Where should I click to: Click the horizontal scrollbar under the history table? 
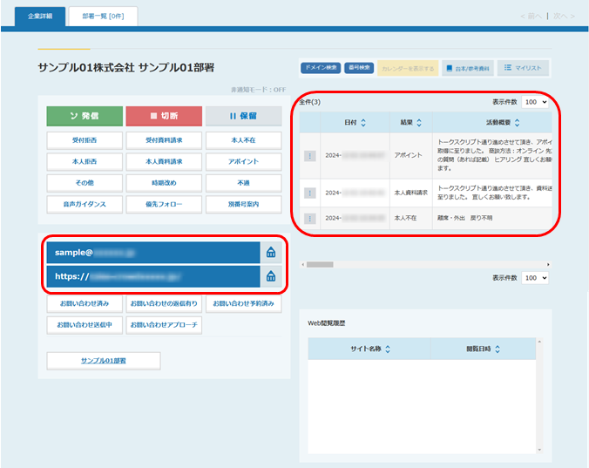pos(320,263)
